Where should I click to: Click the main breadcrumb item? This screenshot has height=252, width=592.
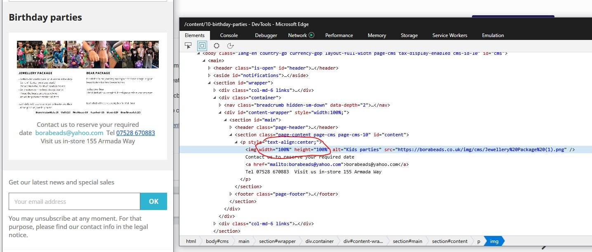pyautogui.click(x=244, y=241)
